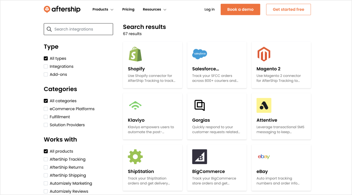The image size is (352, 195).
Task: Select the Fulfillment category checkbox
Action: click(46, 117)
